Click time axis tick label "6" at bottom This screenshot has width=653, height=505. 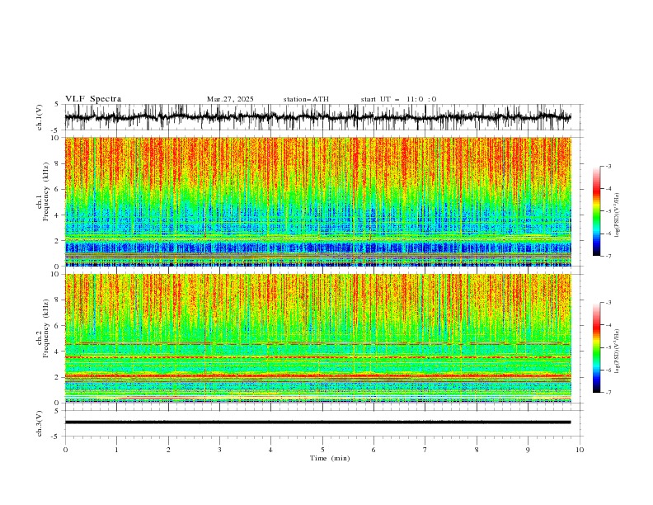[x=374, y=450]
